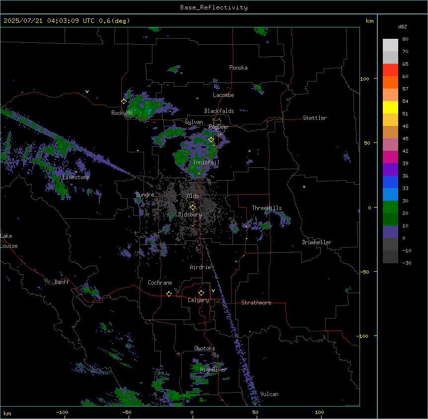Click the Sylvan label

(x=194, y=122)
